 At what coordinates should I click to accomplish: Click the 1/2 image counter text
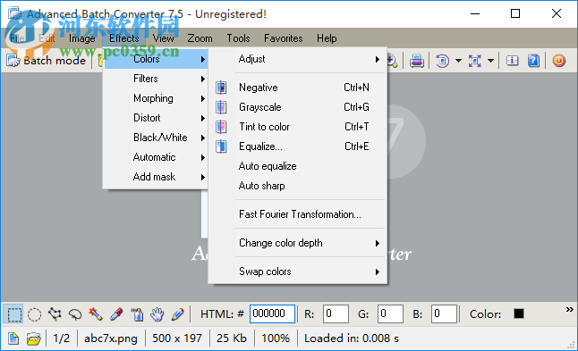click(61, 338)
